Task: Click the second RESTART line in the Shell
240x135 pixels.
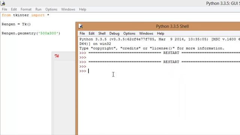Action: point(159,62)
